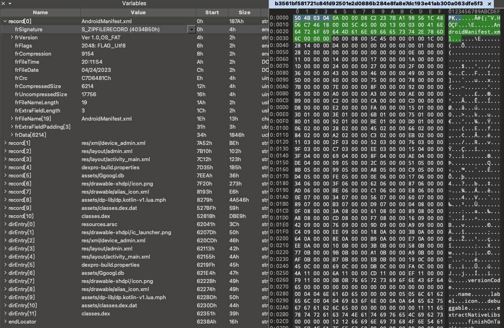This screenshot has width=504, height=328.
Task: Open the frSignature value dropdown
Action: (x=191, y=29)
